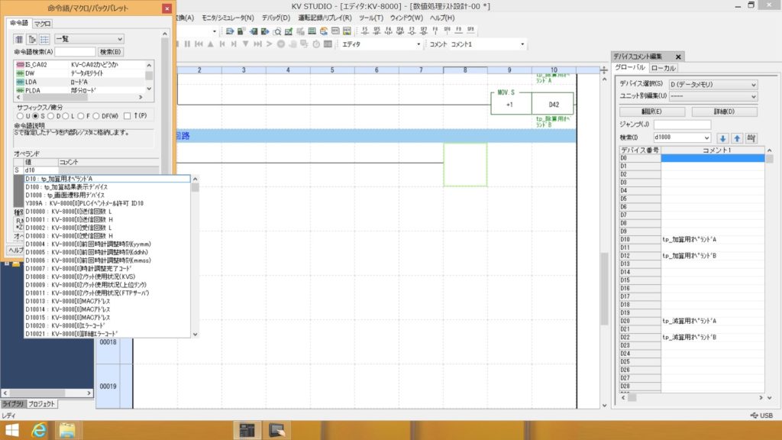Click the blue down-arrow search next icon
This screenshot has height=440, width=782.
point(724,137)
